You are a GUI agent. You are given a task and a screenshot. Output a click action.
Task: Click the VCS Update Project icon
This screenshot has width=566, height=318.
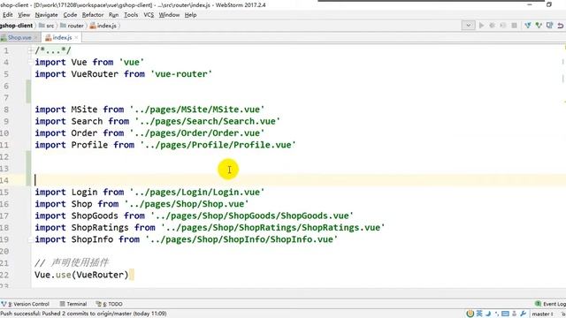(x=528, y=26)
